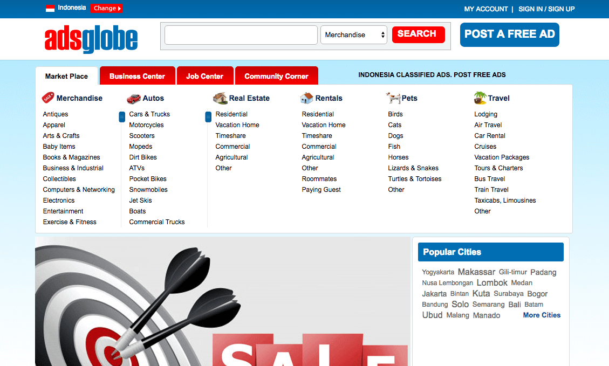Select the house icon beside Real Estate

pos(220,98)
